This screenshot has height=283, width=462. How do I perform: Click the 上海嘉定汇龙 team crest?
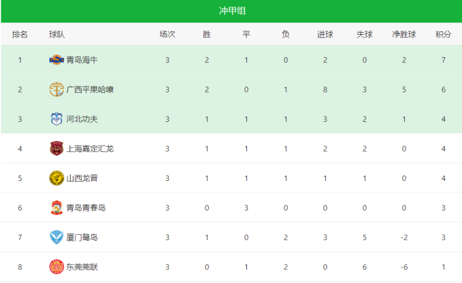pos(56,149)
